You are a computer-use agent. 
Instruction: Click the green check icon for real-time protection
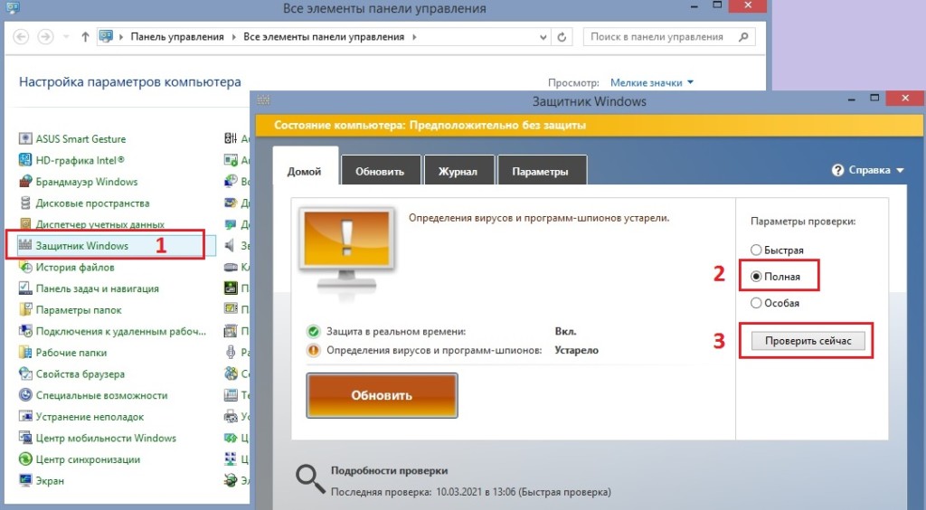313,332
